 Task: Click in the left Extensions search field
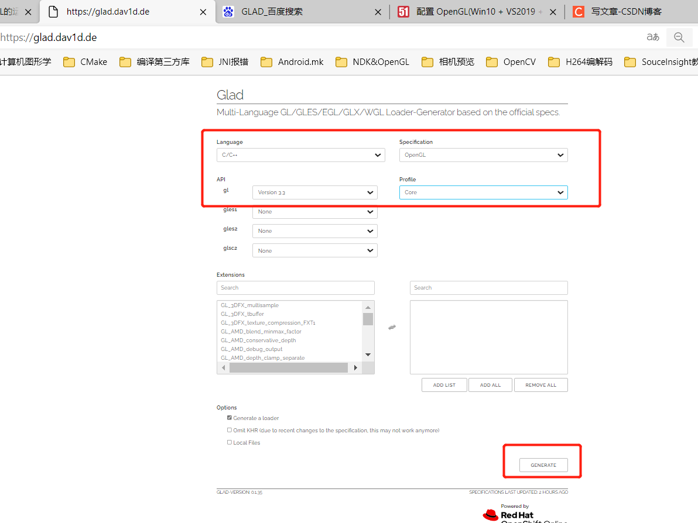click(296, 288)
